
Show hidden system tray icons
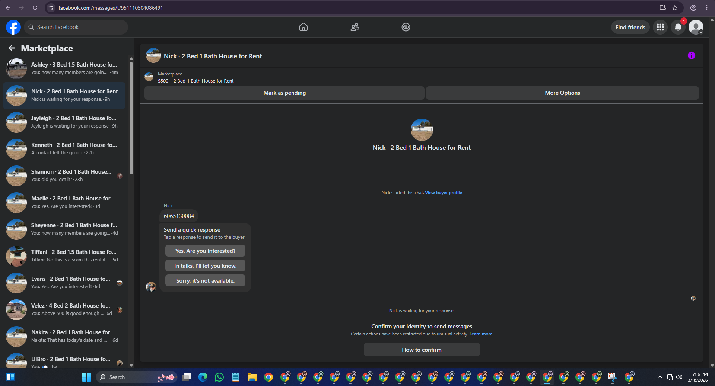pos(660,377)
